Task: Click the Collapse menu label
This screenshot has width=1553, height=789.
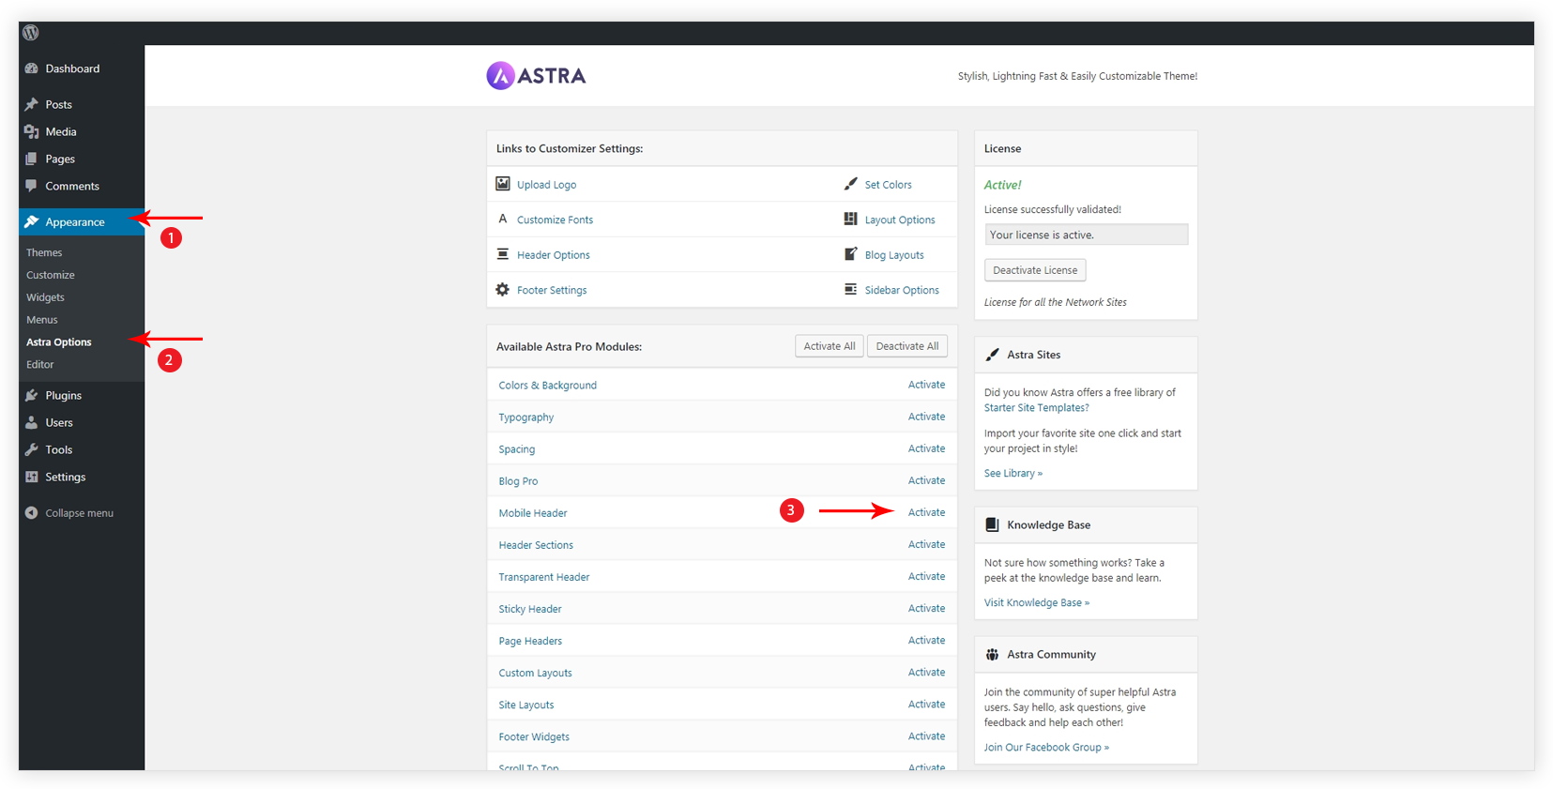Action: (x=80, y=513)
